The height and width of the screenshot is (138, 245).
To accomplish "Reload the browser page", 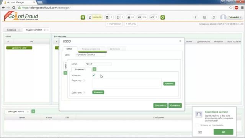I will point(14,8).
